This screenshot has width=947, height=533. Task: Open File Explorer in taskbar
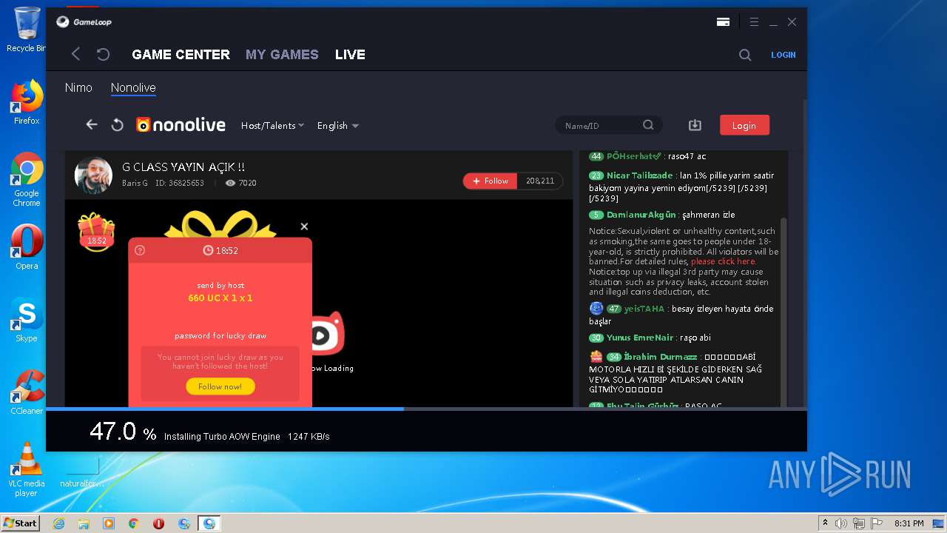[x=84, y=523]
